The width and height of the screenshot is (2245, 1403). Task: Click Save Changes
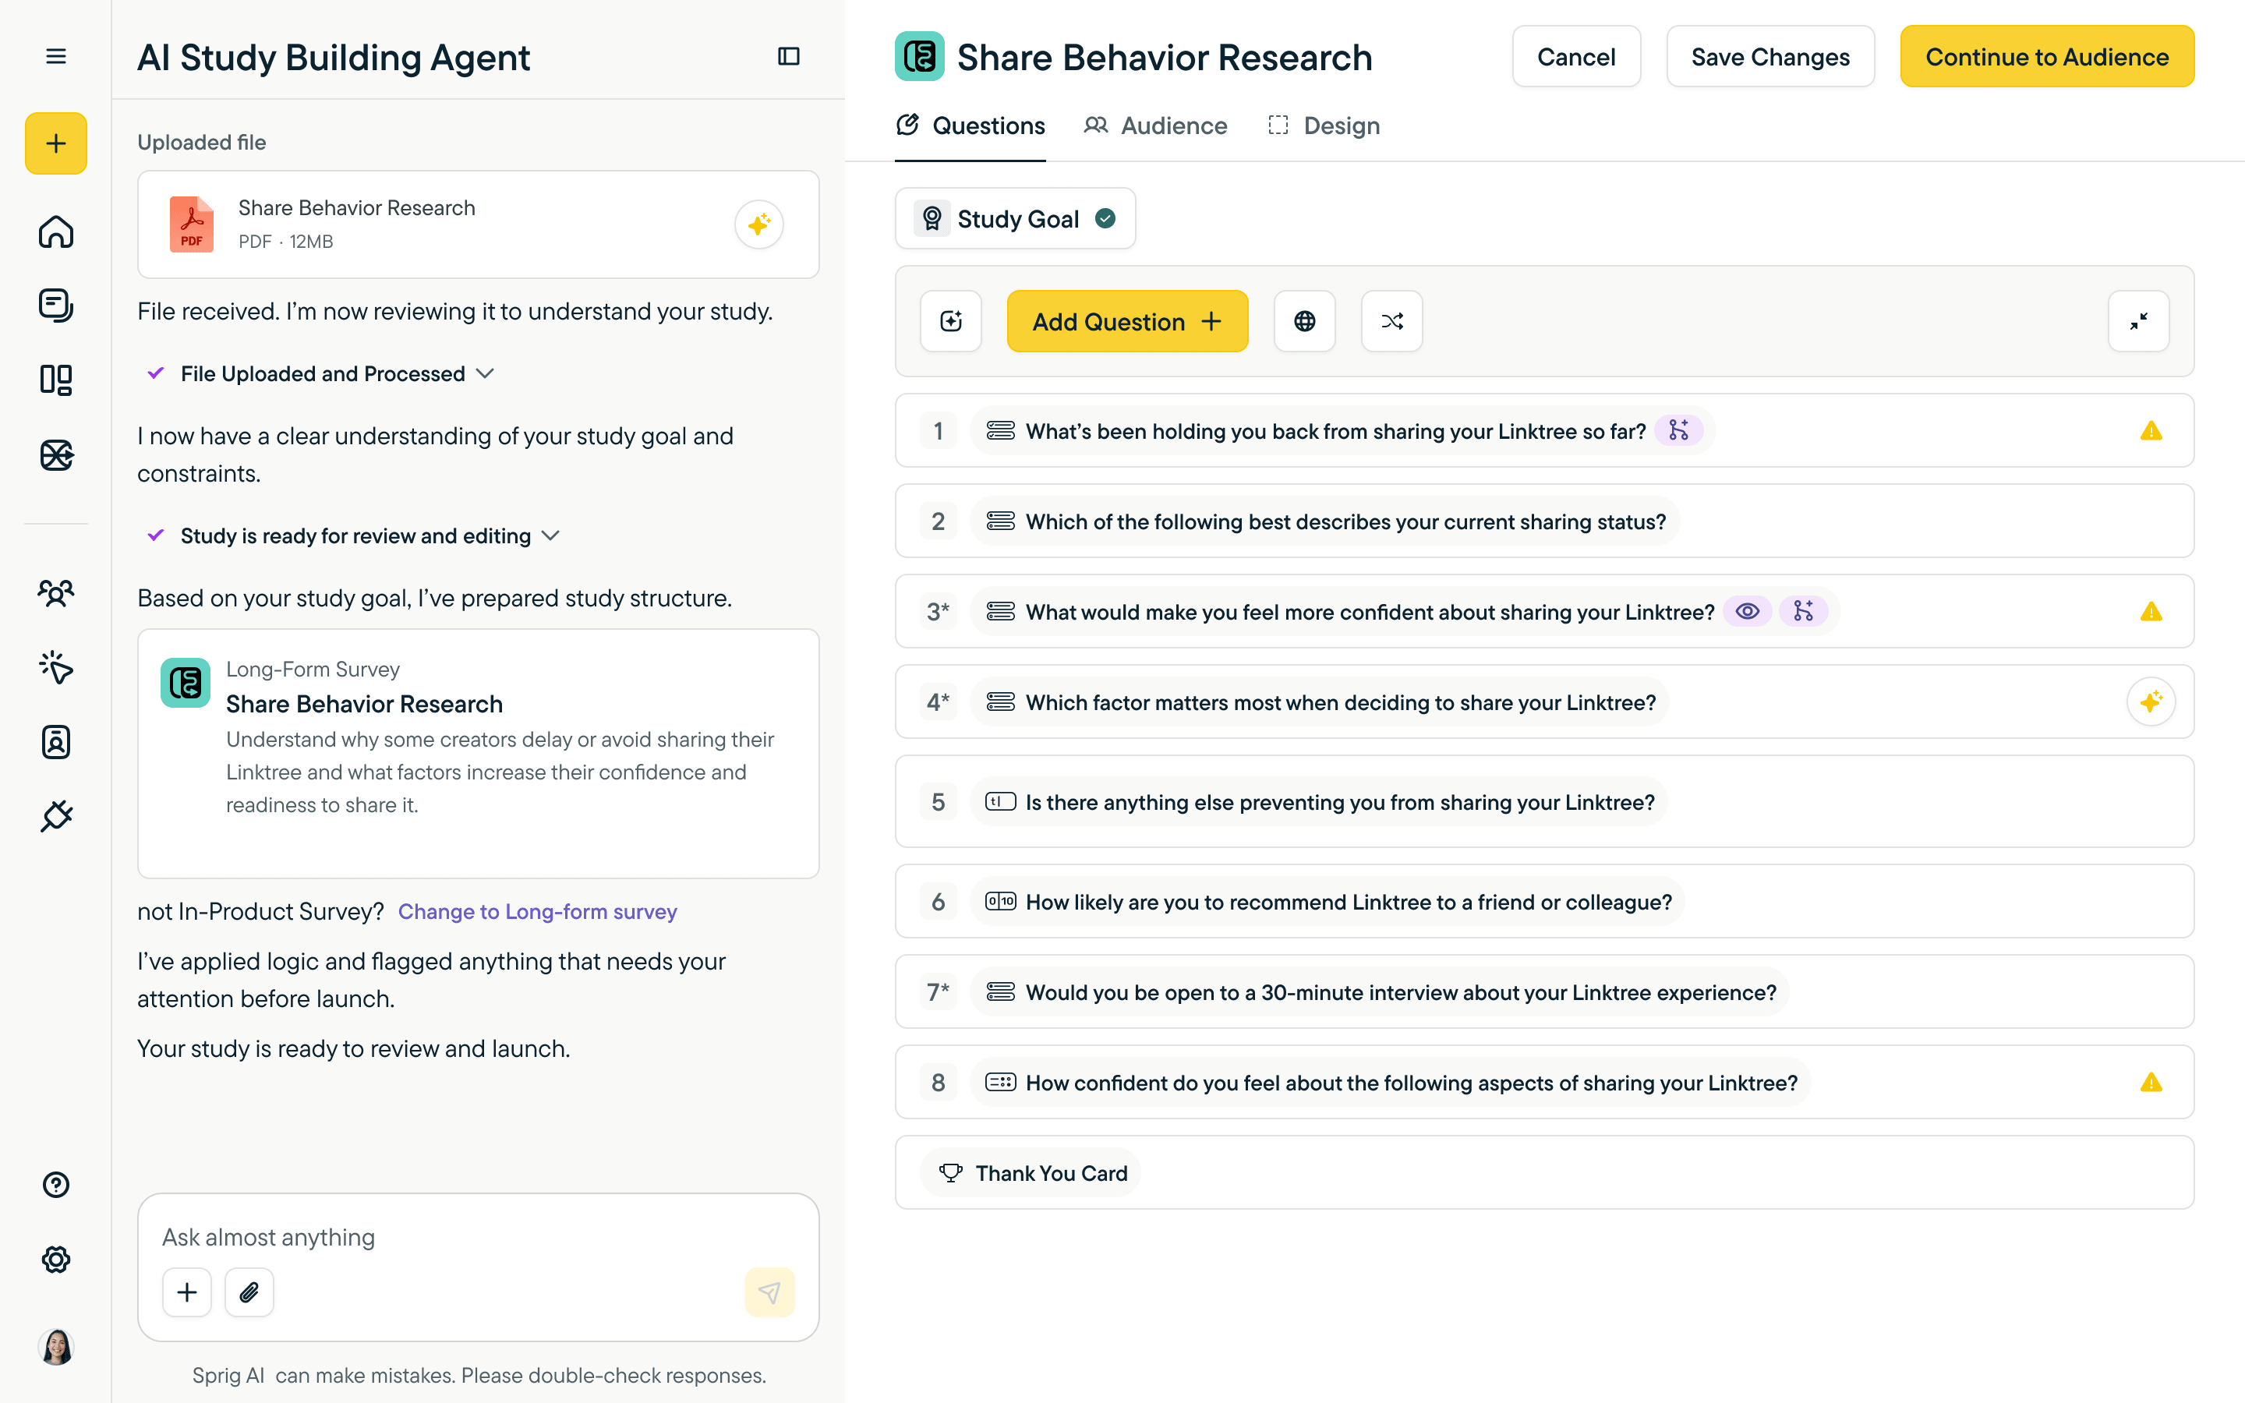(1770, 57)
